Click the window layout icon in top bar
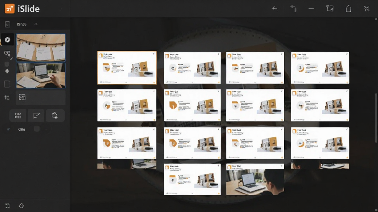The width and height of the screenshot is (378, 212). point(330,9)
